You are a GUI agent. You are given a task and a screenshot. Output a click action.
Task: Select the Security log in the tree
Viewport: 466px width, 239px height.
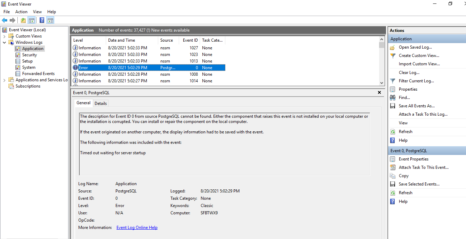pos(29,55)
